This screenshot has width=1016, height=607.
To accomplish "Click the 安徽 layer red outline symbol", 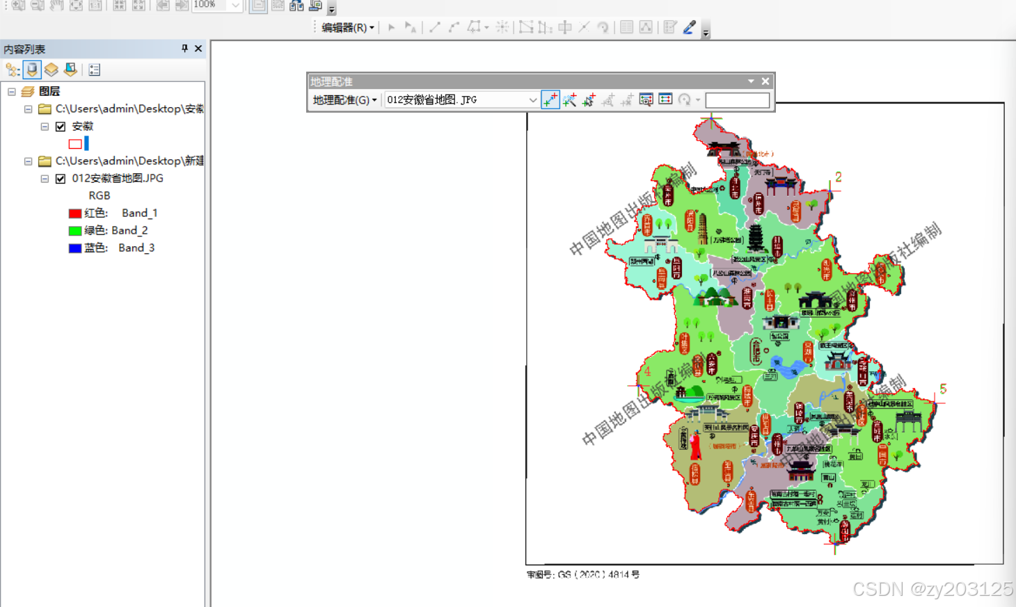I will pyautogui.click(x=75, y=144).
